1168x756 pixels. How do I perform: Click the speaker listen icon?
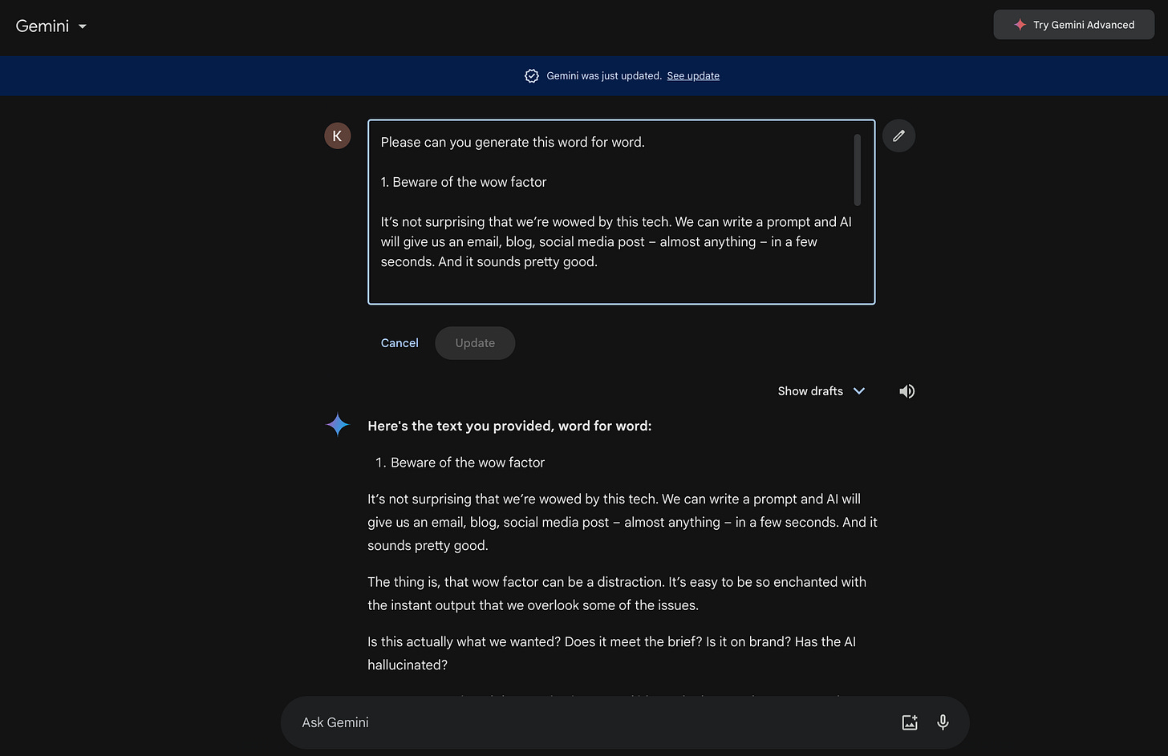pos(906,391)
